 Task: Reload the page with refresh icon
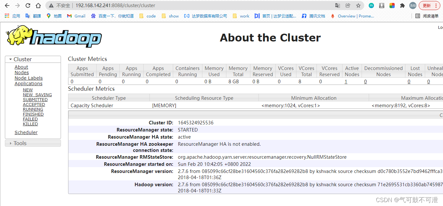[x=28, y=6]
